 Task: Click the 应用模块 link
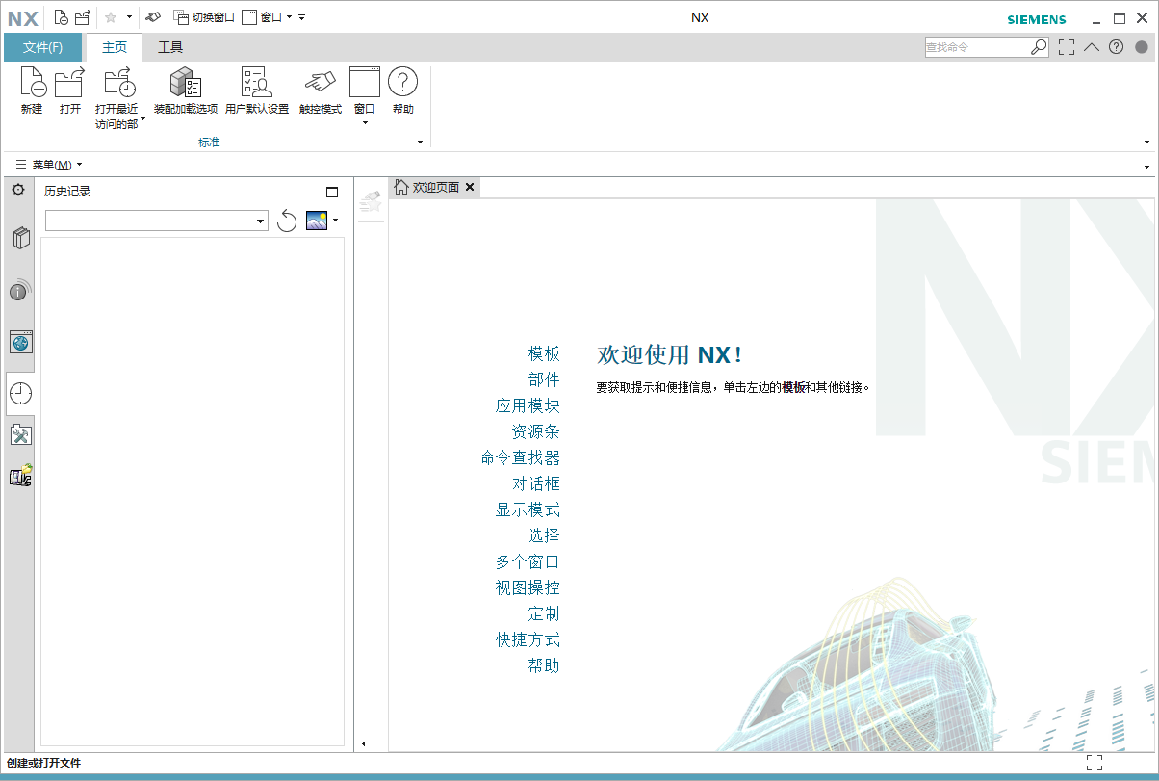(528, 406)
